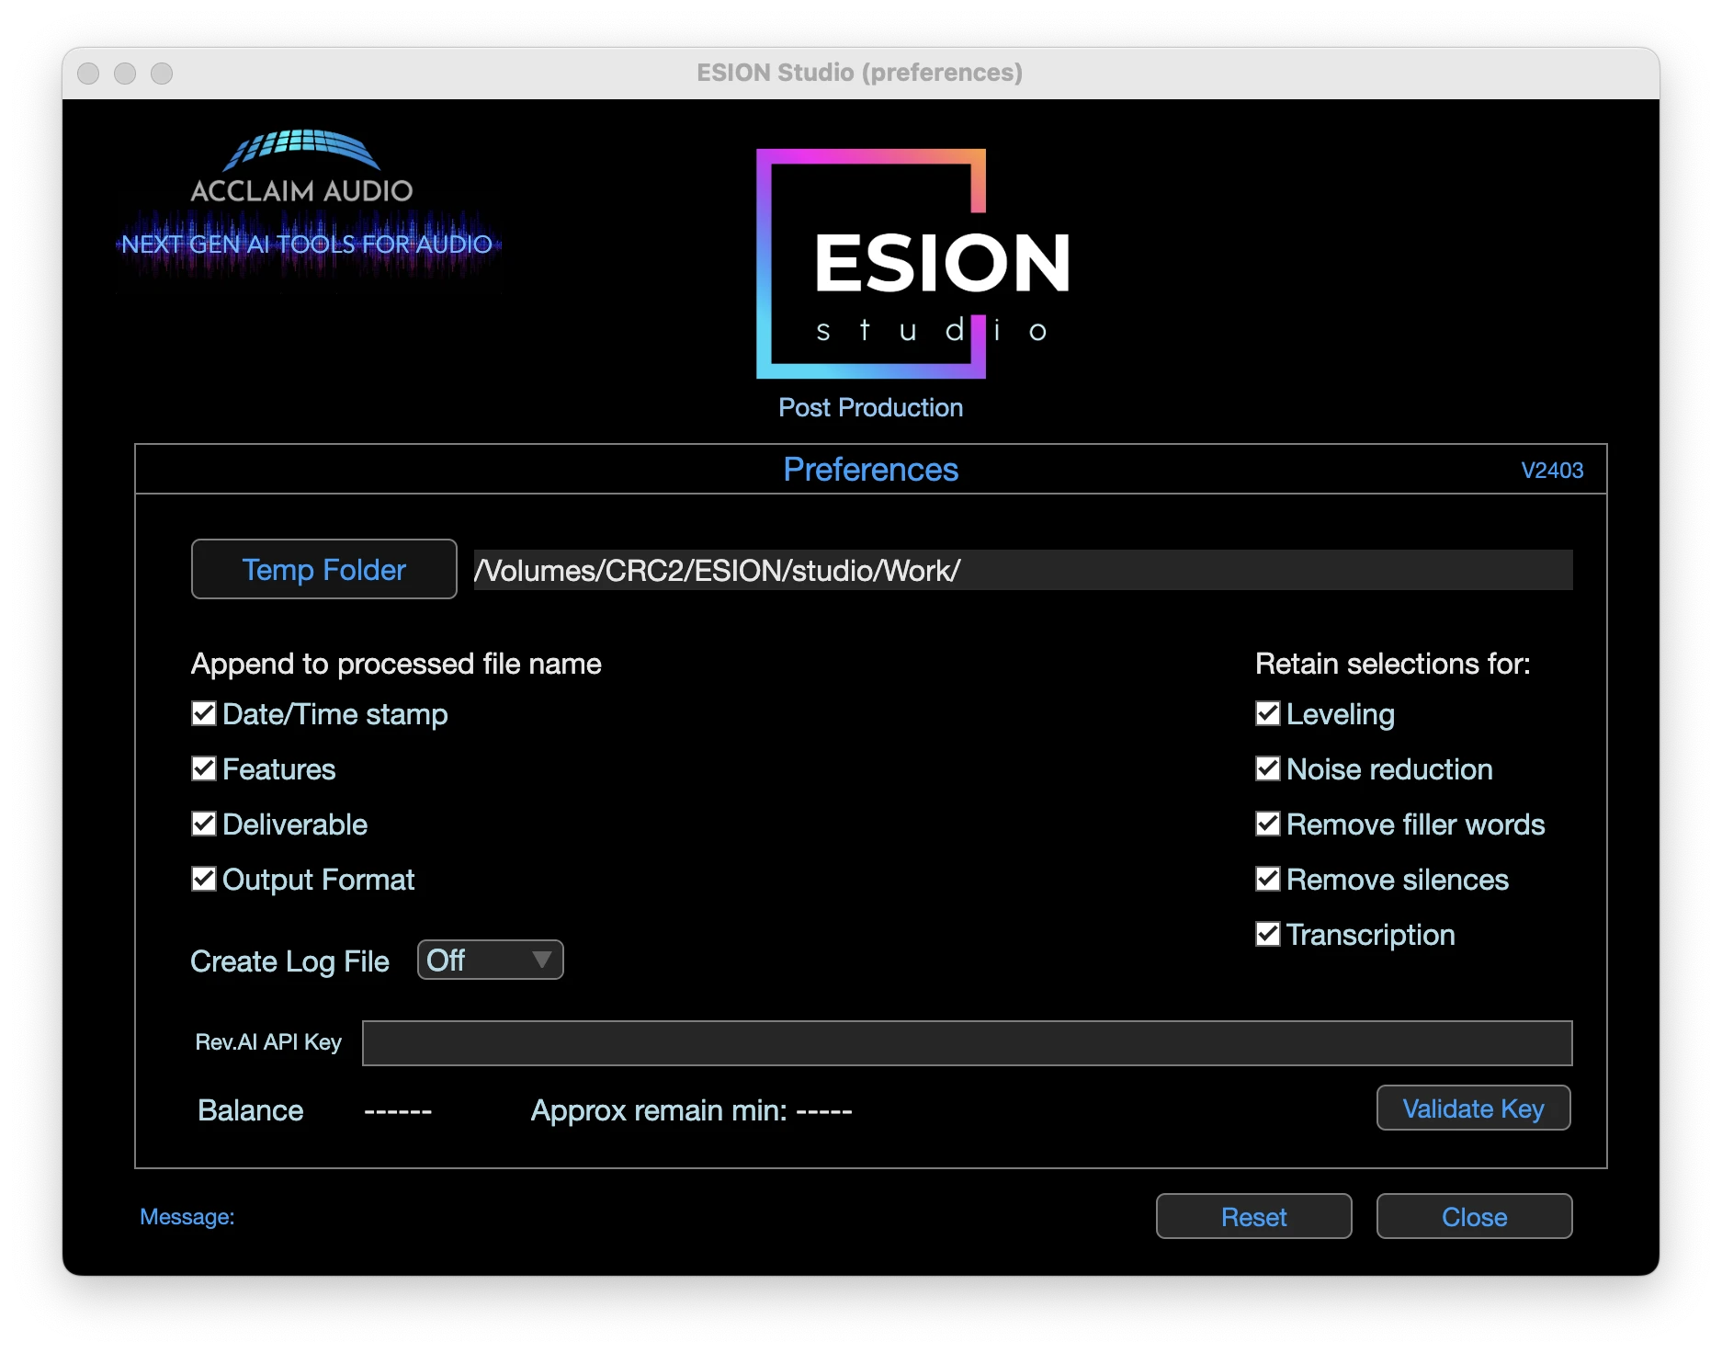The image size is (1722, 1353).
Task: Disable the Deliverable checkbox
Action: click(x=204, y=824)
